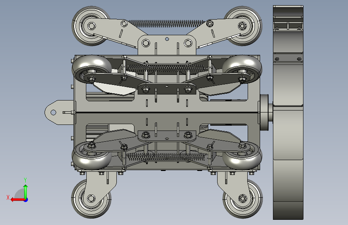This screenshot has height=225, width=348.
Task: Click the blue Z axis dot of the triad
Action: 26,200
